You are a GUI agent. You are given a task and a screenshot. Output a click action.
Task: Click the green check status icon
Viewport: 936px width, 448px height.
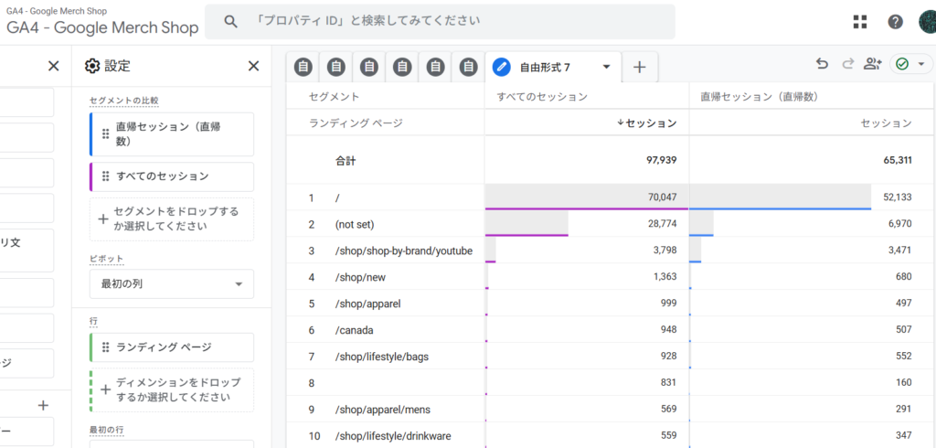click(902, 64)
